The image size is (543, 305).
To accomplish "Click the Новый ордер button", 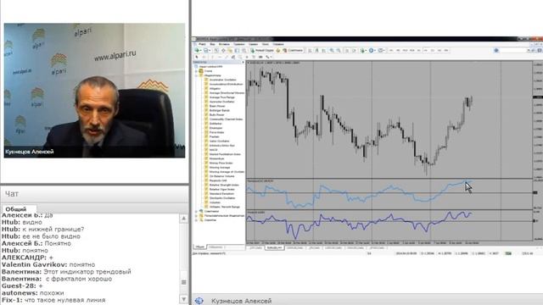I will click(262, 51).
